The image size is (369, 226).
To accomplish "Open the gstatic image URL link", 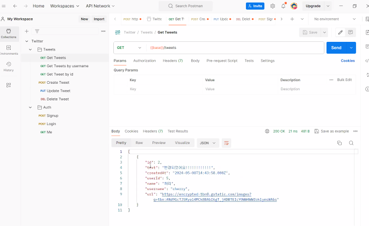I will point(215,197).
